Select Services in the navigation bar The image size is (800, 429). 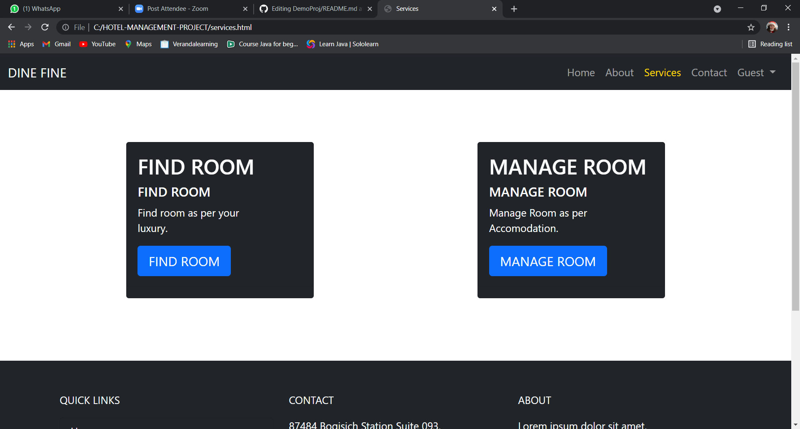(x=662, y=72)
